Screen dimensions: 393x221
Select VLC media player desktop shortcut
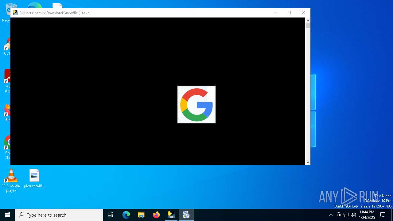point(11,180)
